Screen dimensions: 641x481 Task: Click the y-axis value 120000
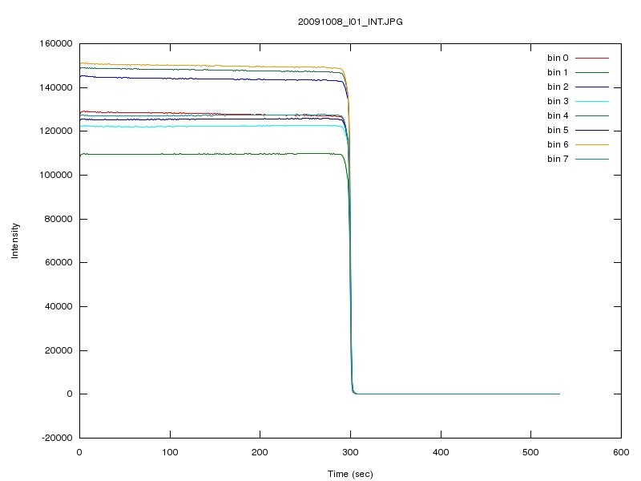[56, 131]
